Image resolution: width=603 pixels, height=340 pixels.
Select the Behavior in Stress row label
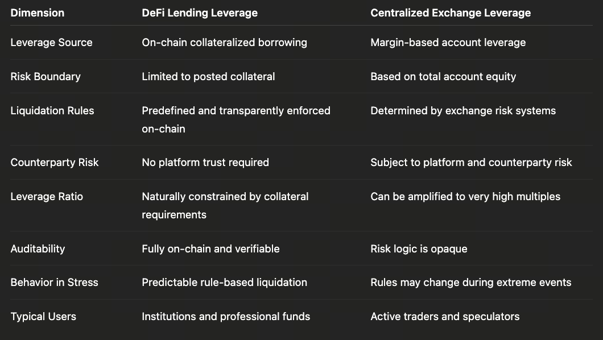[x=54, y=282]
